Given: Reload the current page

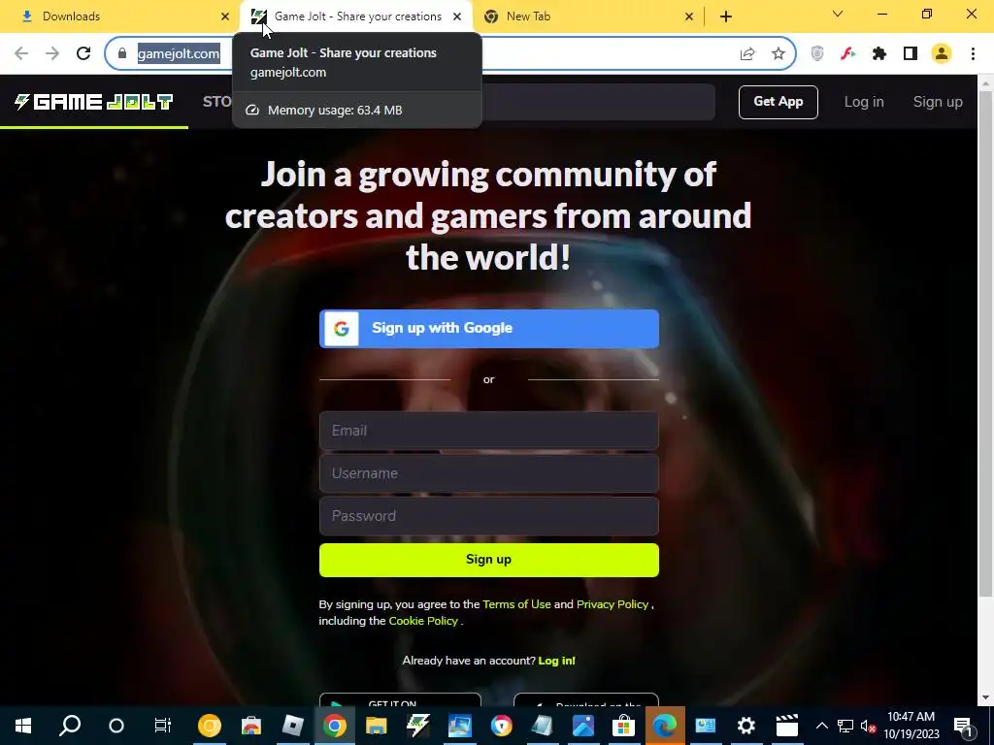Looking at the screenshot, I should click(83, 54).
